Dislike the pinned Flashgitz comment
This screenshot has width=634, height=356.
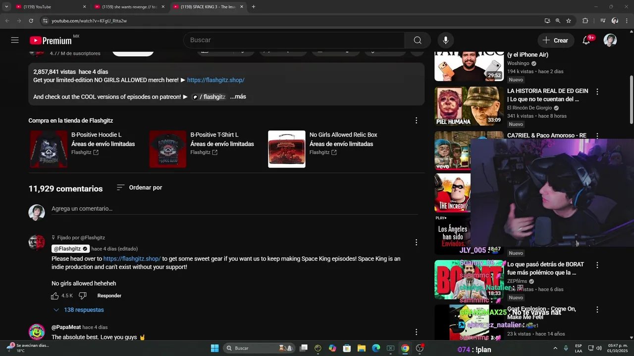[83, 296]
